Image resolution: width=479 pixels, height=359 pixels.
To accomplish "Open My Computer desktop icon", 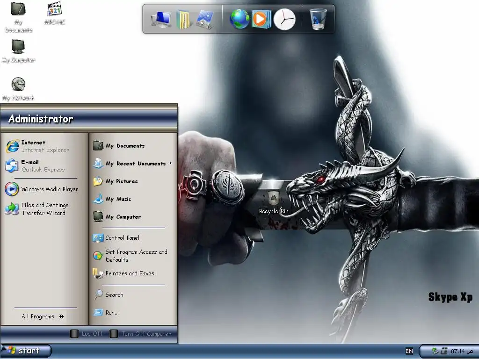I will (18, 51).
